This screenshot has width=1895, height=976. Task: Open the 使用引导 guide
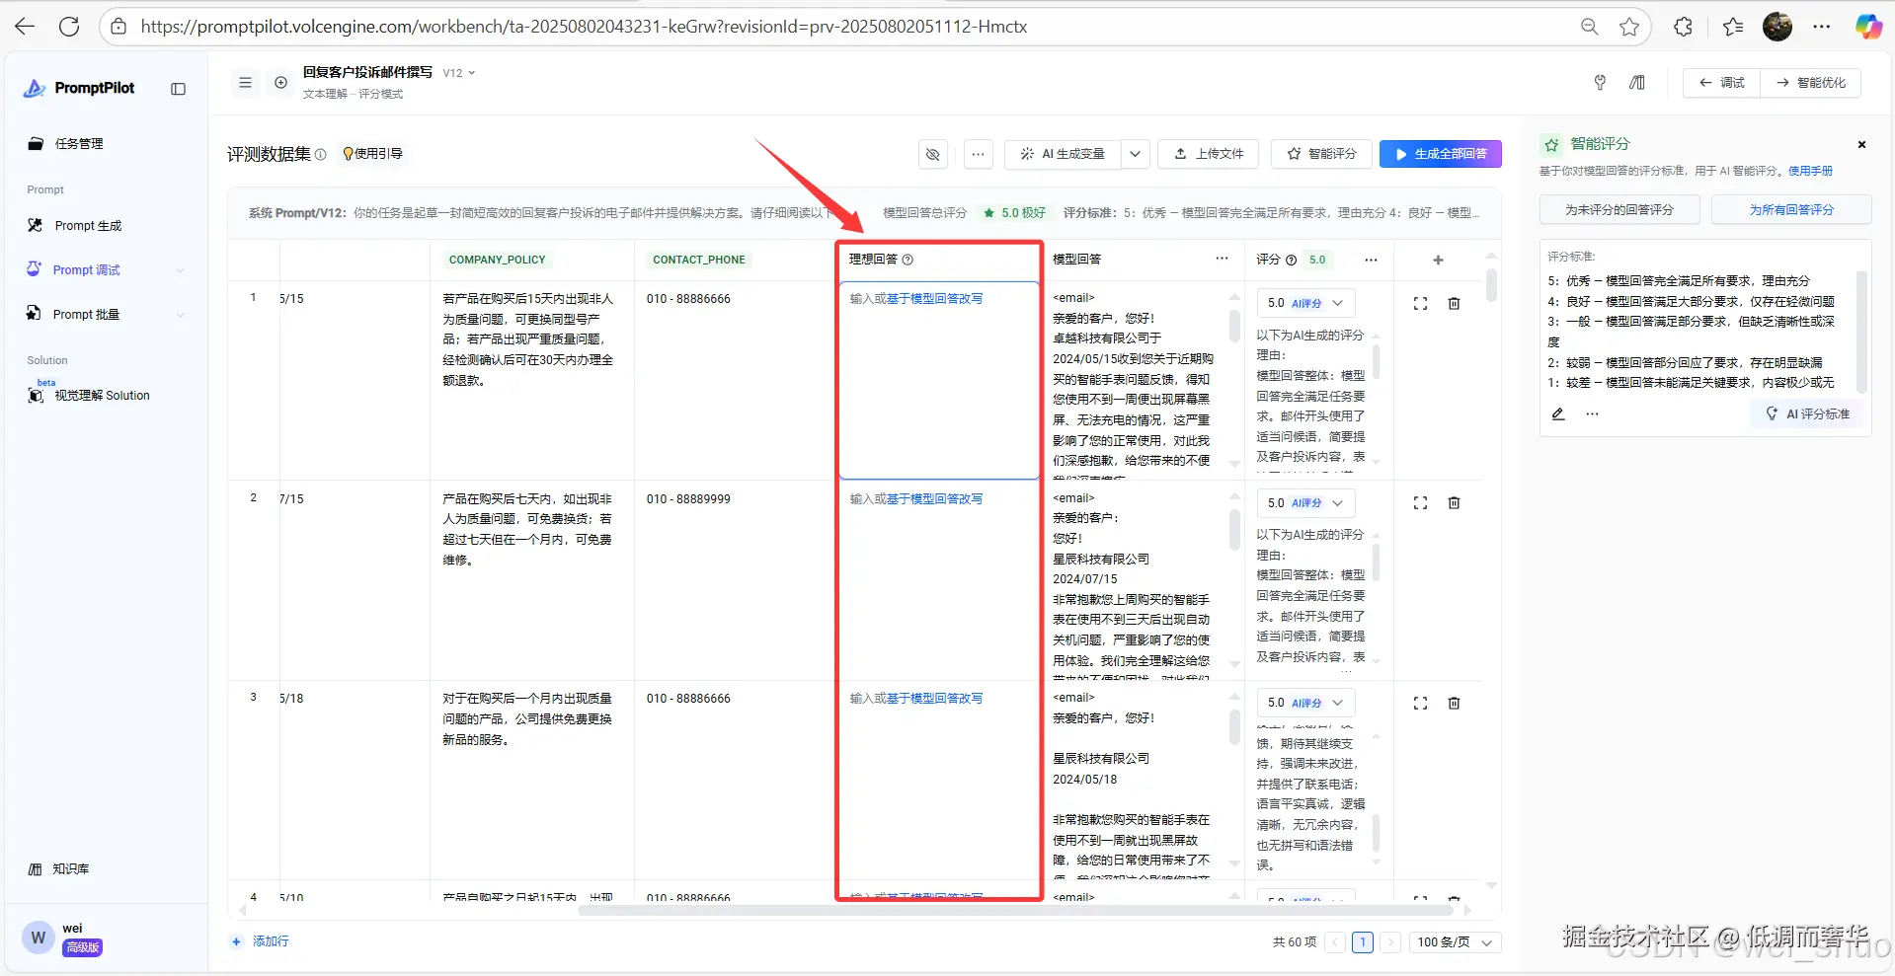[x=373, y=154]
